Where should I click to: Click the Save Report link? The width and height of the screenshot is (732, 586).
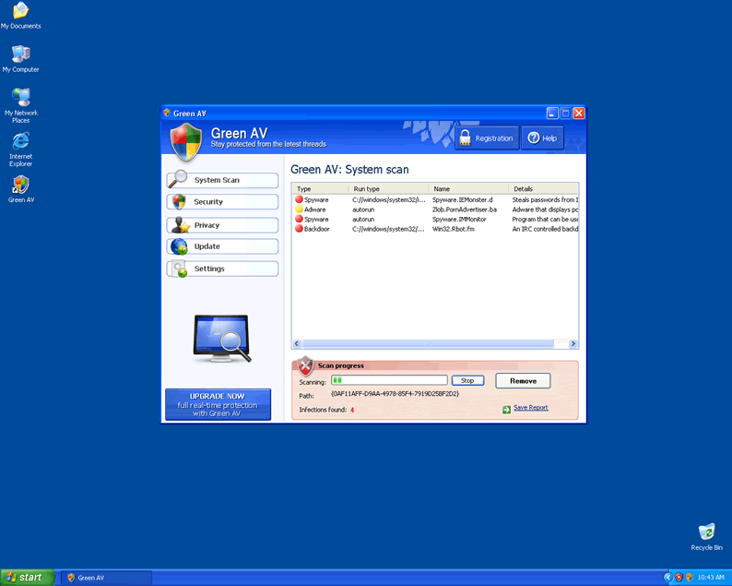pyautogui.click(x=530, y=407)
